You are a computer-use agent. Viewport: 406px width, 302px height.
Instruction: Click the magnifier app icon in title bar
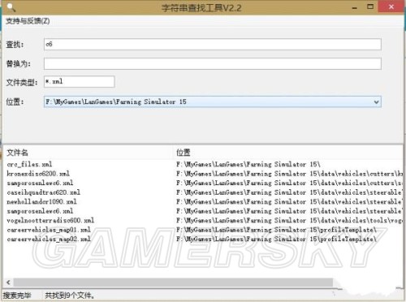[x=11, y=7]
